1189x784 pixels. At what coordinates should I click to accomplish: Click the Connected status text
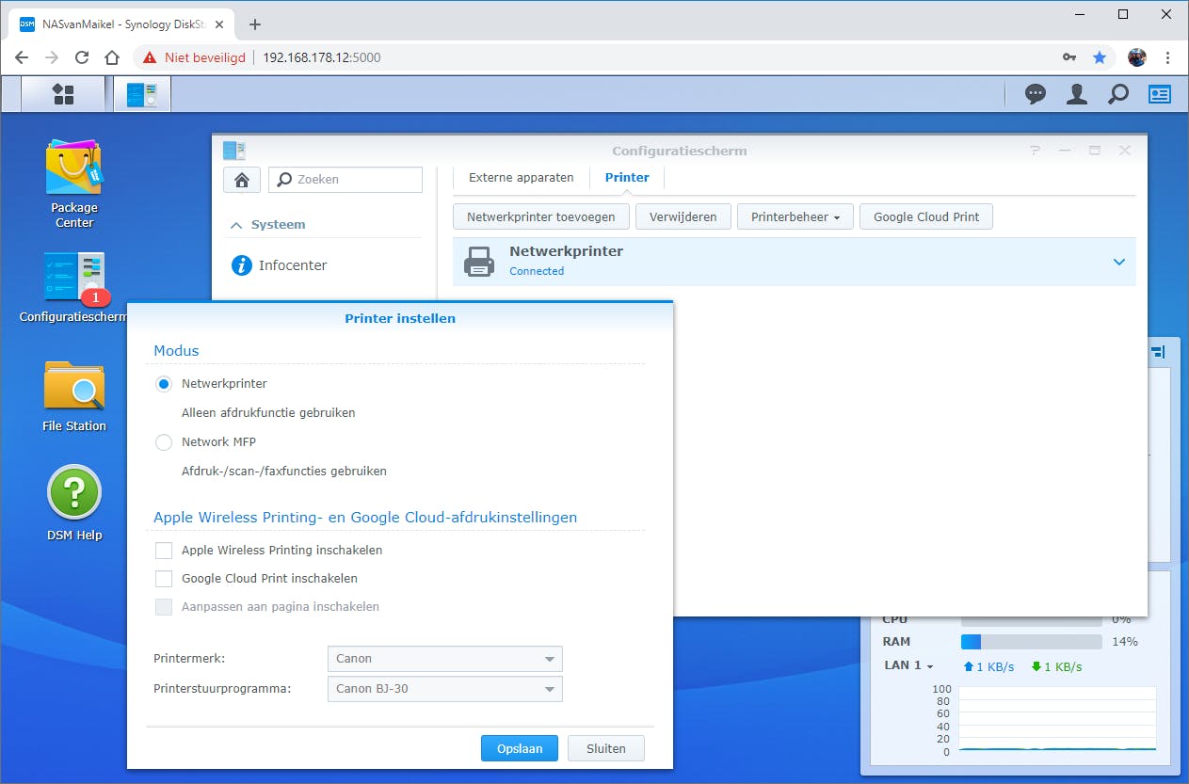(537, 271)
